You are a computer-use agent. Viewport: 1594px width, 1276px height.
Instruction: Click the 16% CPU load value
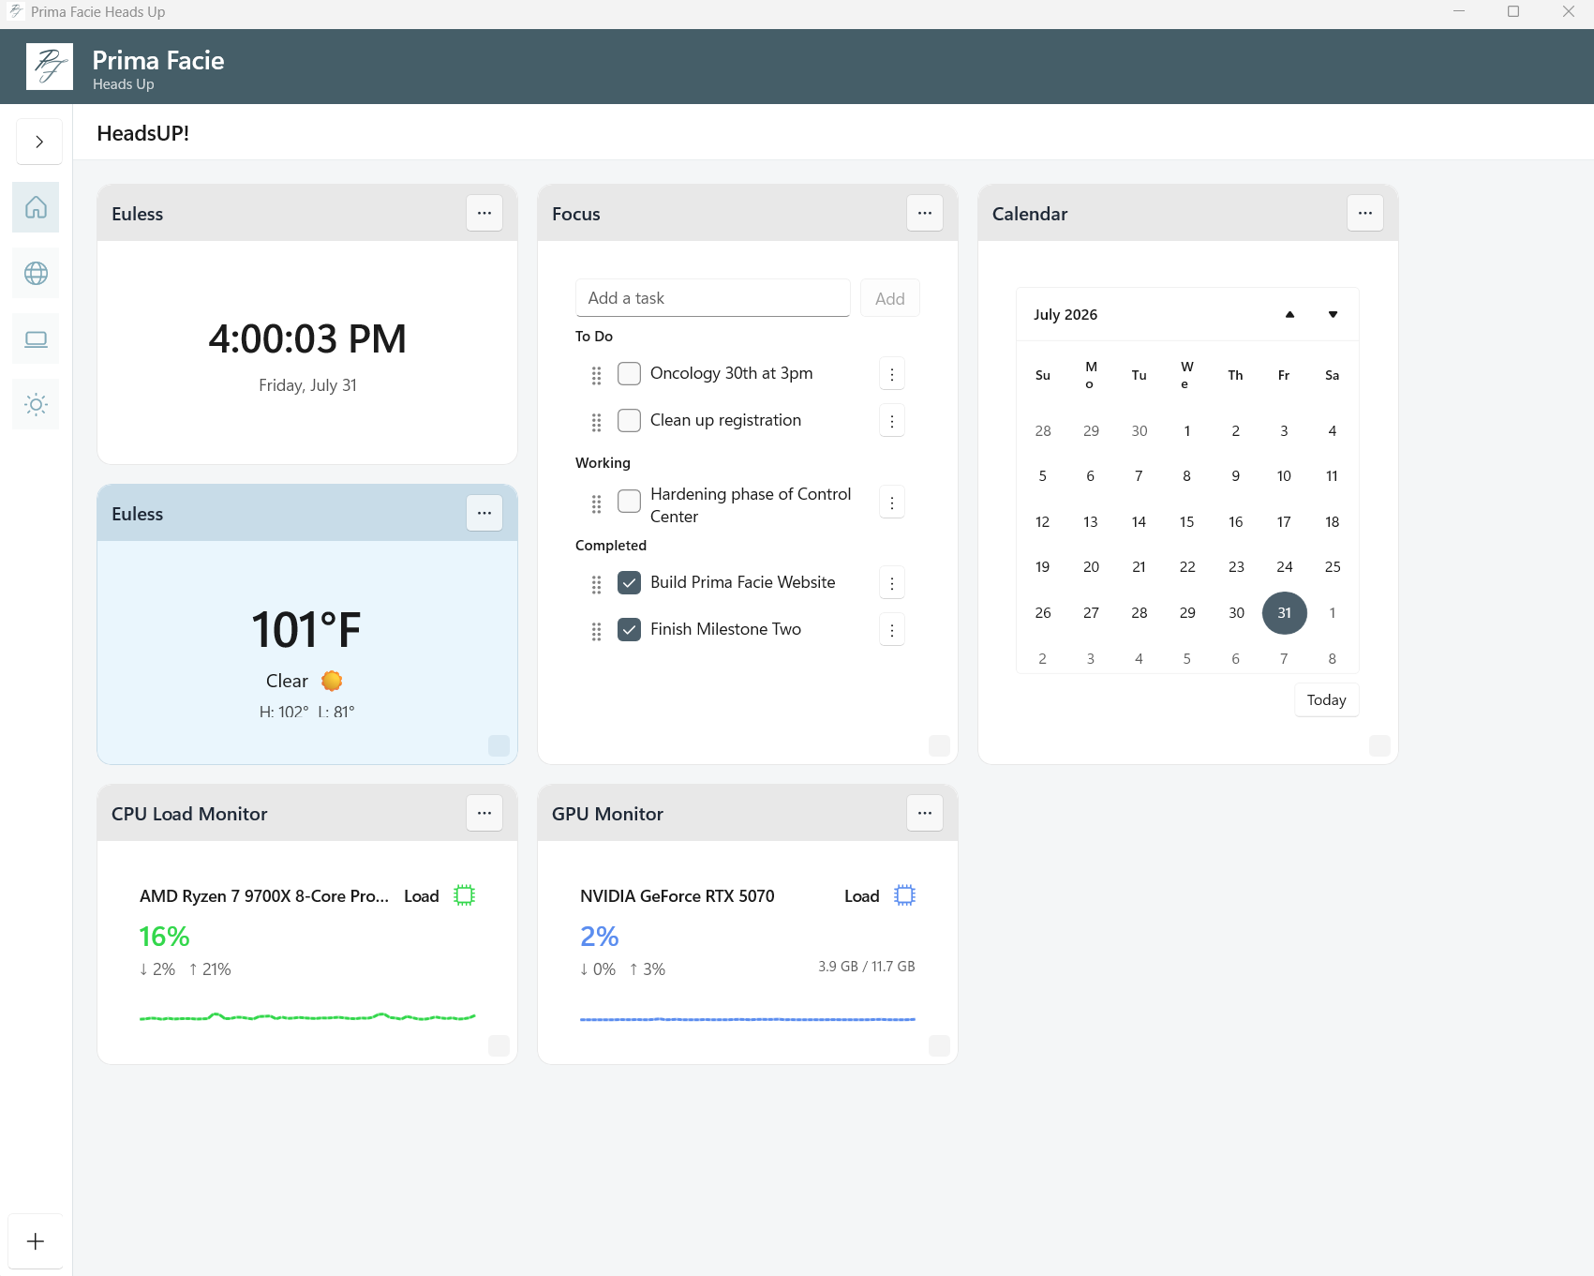coord(165,937)
